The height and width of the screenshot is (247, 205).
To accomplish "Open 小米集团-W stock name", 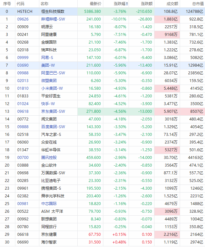I will [52, 88].
